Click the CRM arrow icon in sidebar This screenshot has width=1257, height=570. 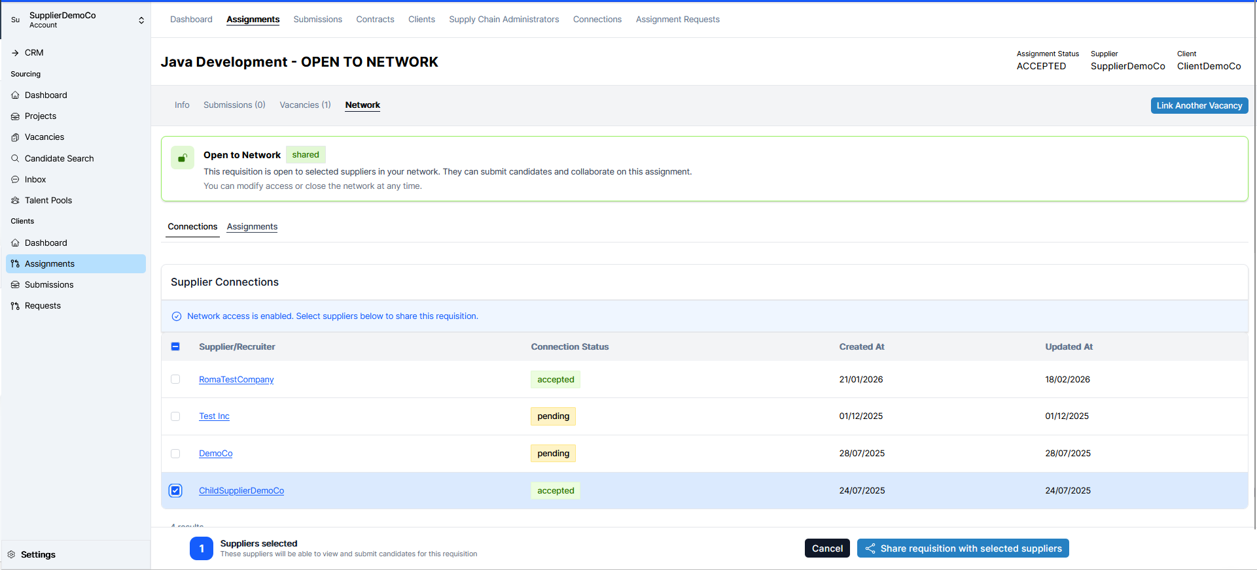click(x=15, y=53)
